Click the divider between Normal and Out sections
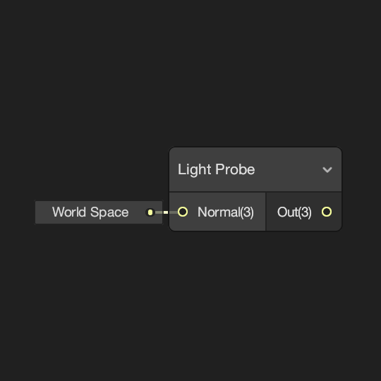Image resolution: width=381 pixels, height=381 pixels. 266,212
